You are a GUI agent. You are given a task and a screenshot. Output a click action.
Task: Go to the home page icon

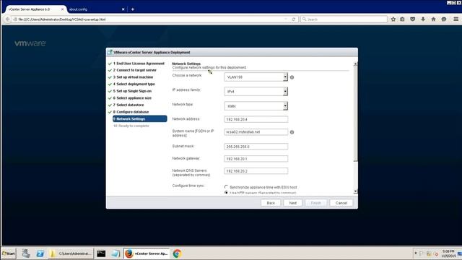pyautogui.click(x=433, y=19)
